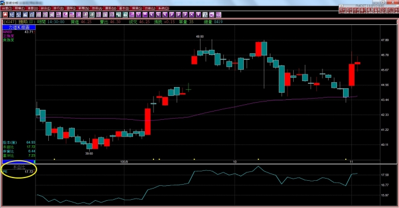Screen dimensions: 399x208
Task: Click the left-arrow icon right after the minus icon
Action: coord(151,14)
